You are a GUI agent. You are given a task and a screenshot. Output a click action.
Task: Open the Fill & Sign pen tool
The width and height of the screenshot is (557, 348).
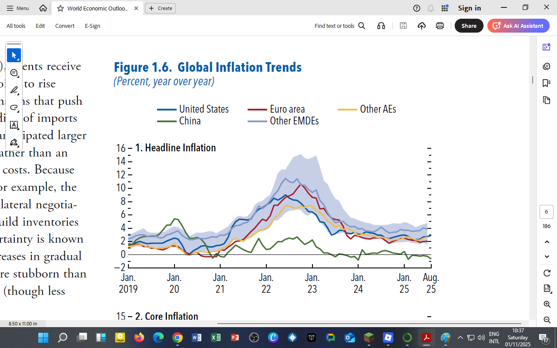(13, 141)
